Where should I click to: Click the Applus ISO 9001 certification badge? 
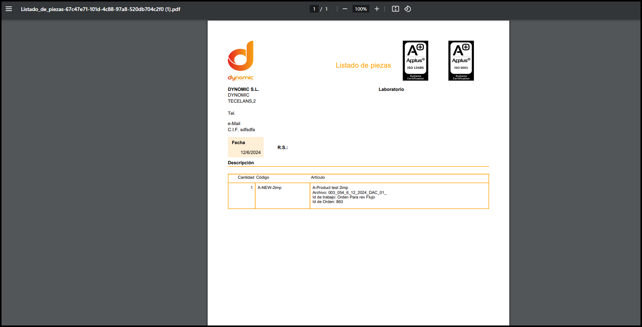(x=461, y=60)
